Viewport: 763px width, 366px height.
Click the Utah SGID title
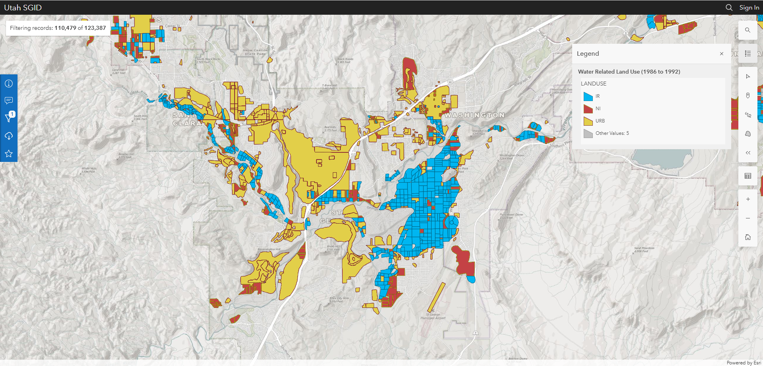(23, 8)
